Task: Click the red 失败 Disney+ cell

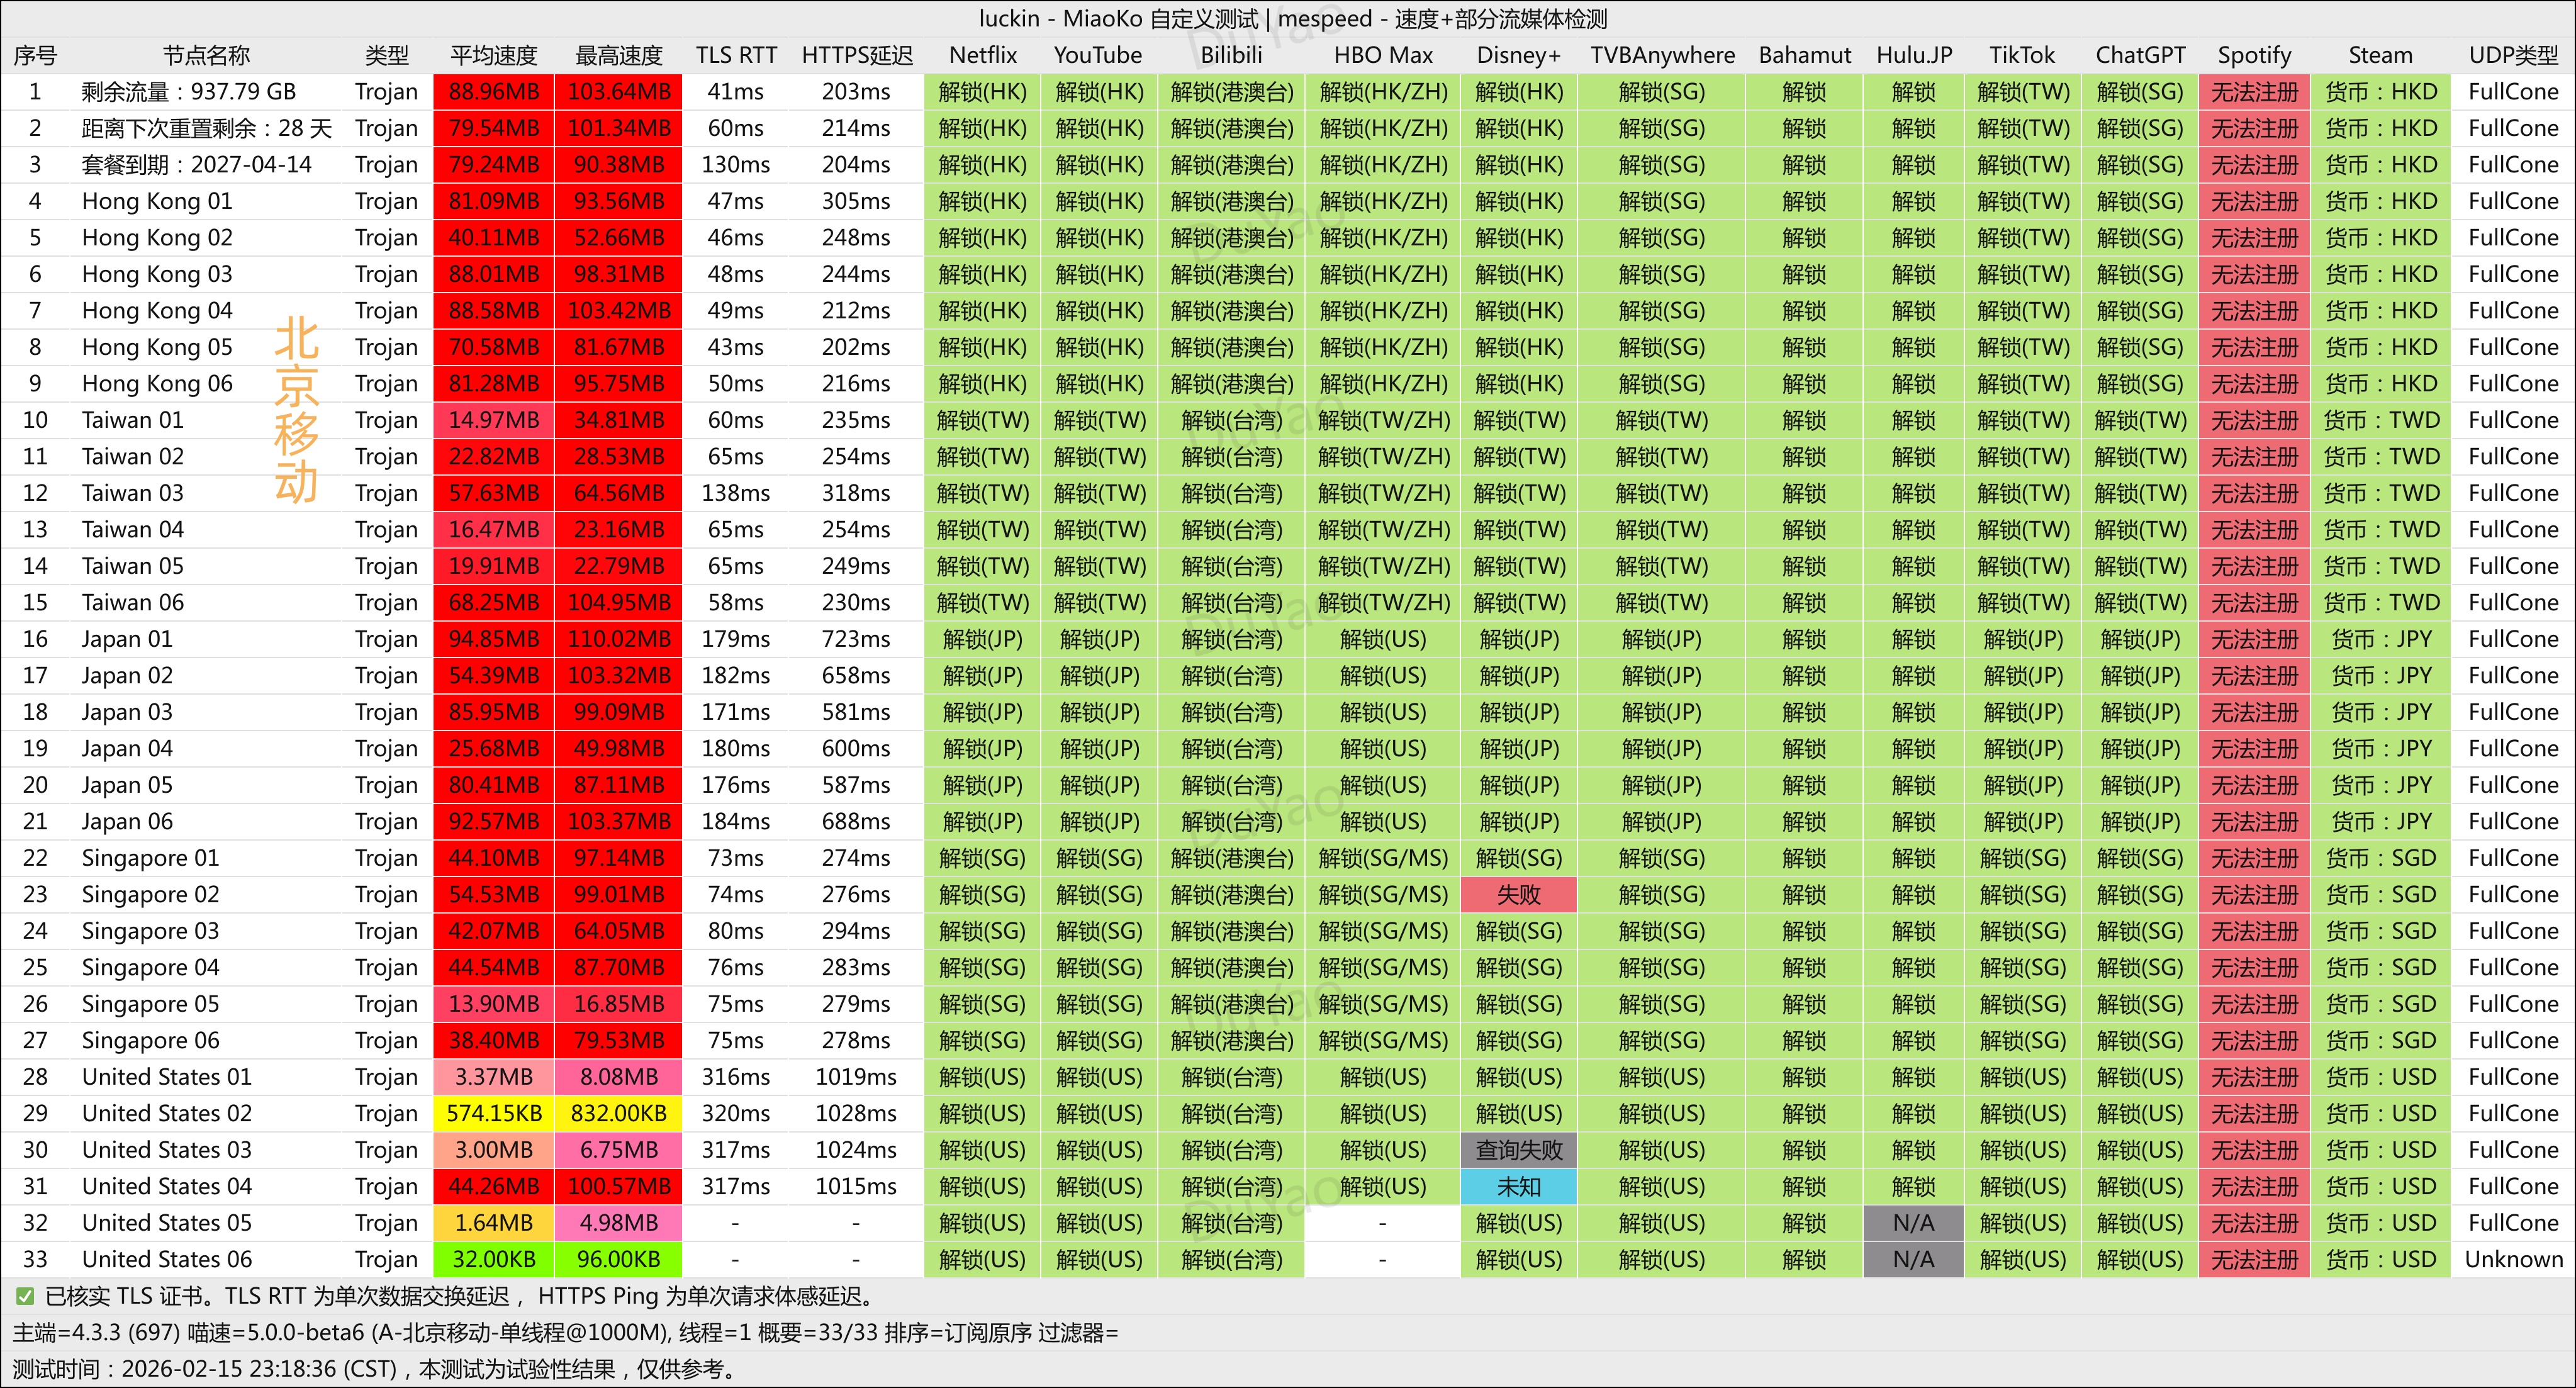Action: pyautogui.click(x=1518, y=895)
